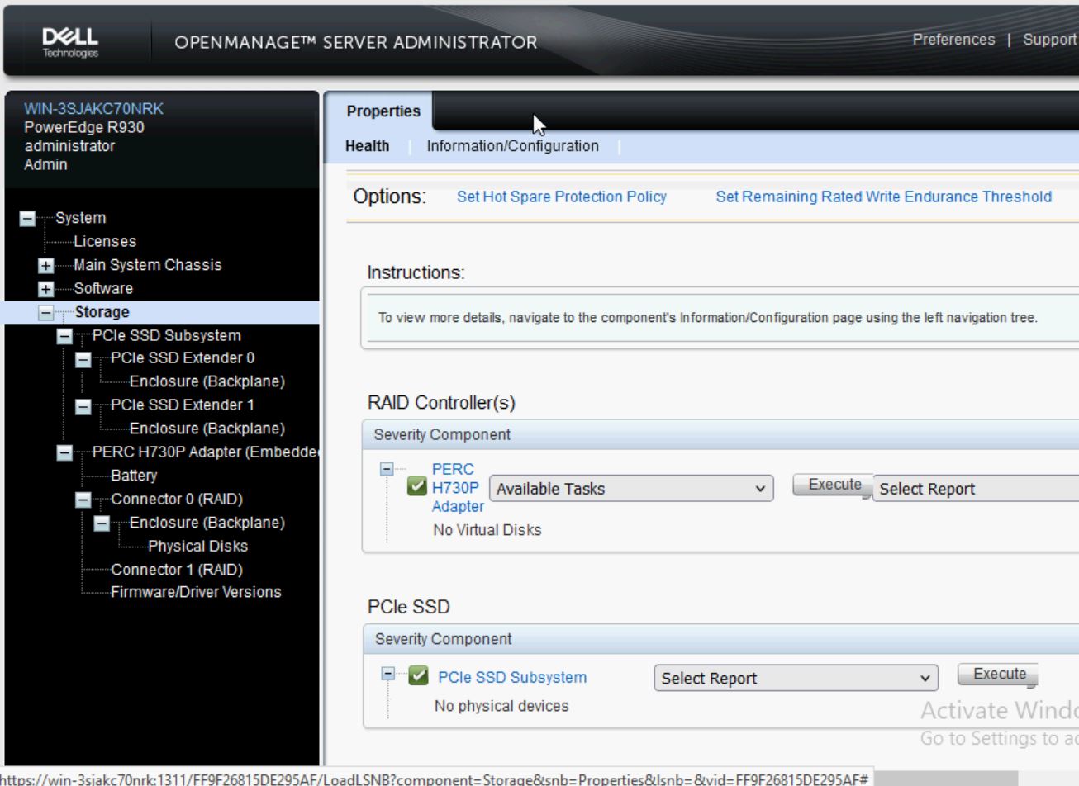Click 'RAID Controller(s)' section heading
The image size is (1079, 786).
(441, 403)
